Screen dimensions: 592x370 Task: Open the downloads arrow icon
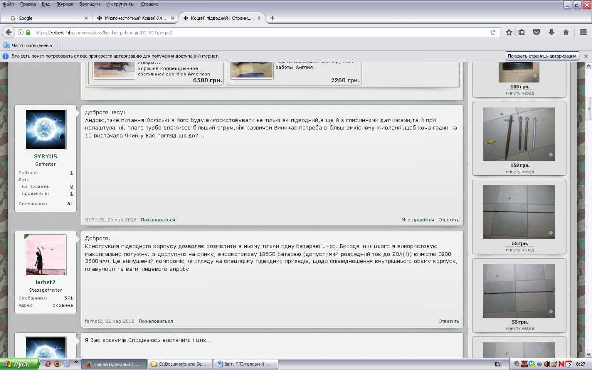(551, 32)
